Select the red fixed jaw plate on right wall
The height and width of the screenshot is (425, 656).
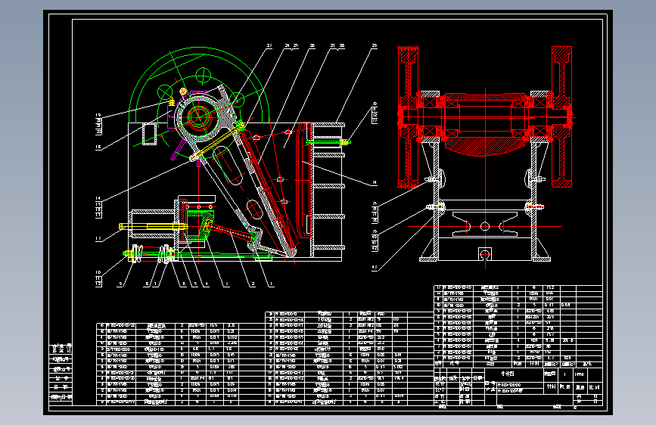point(305,180)
